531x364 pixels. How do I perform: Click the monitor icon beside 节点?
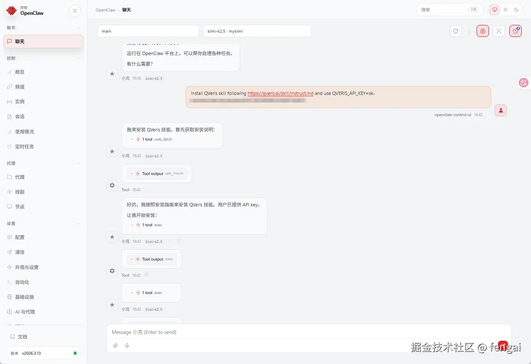click(x=9, y=207)
